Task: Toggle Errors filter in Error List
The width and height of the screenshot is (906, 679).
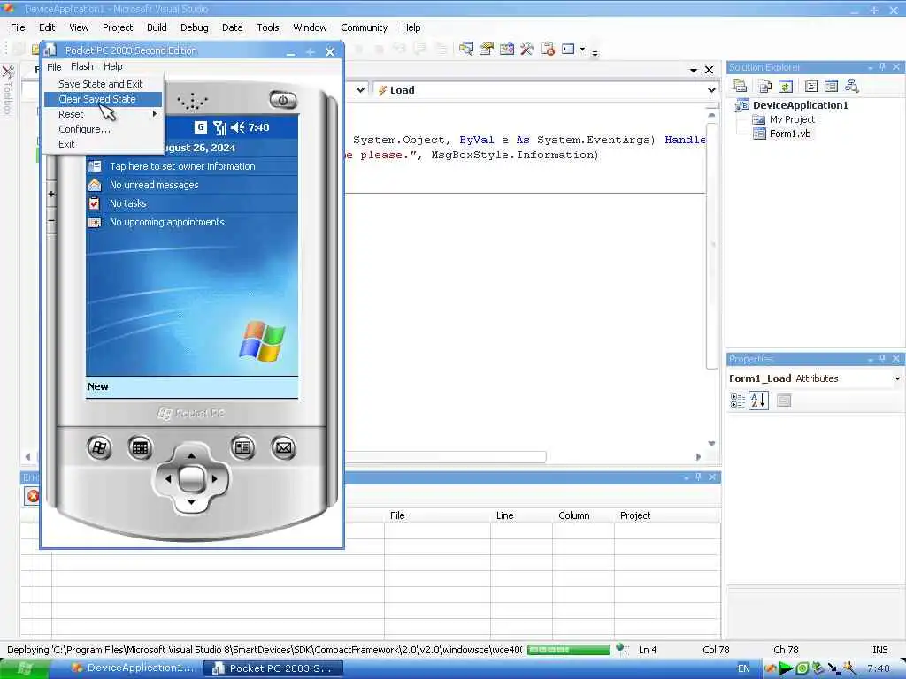Action: 33,496
